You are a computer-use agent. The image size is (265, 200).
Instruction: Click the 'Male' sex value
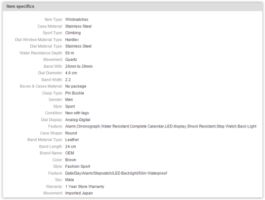tap(69, 180)
